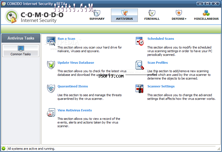Click the title bar Comodo shield icon
This screenshot has width=222, height=152.
click(x=4, y=4)
